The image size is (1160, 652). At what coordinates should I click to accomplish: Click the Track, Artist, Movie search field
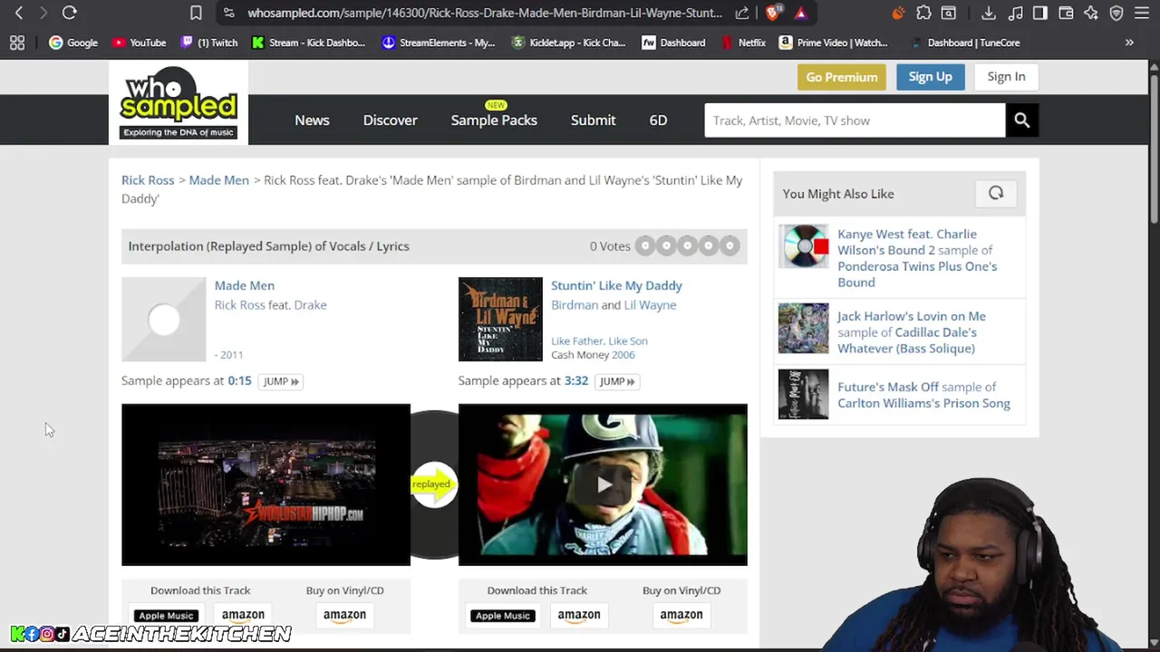(x=855, y=120)
